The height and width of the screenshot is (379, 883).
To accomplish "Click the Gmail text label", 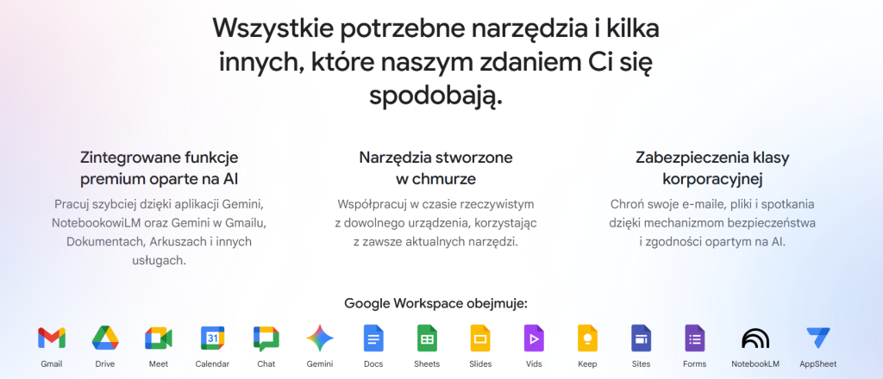I will click(x=52, y=363).
